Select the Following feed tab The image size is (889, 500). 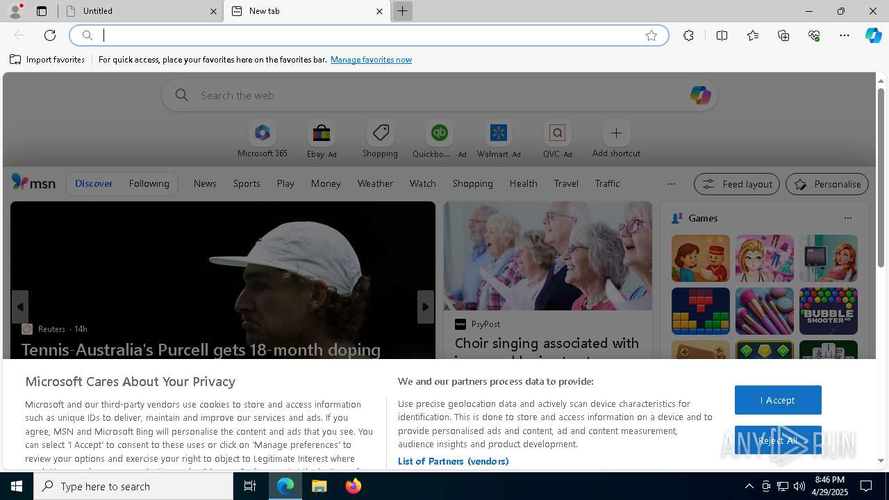click(x=149, y=183)
